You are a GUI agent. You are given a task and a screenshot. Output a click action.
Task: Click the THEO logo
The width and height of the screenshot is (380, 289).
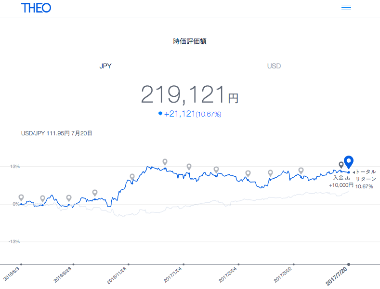point(36,8)
